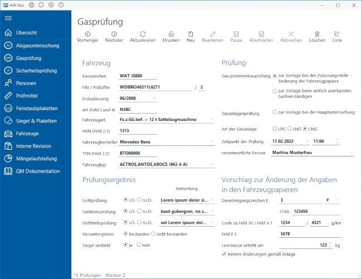The height and width of the screenshot is (279, 362).
Task: Expand the Fahrzeugart dropdown
Action: [212, 119]
